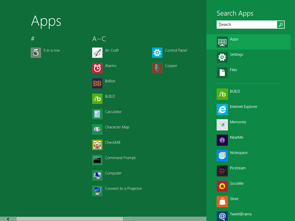Click the "Calculator" label

pyautogui.click(x=113, y=112)
